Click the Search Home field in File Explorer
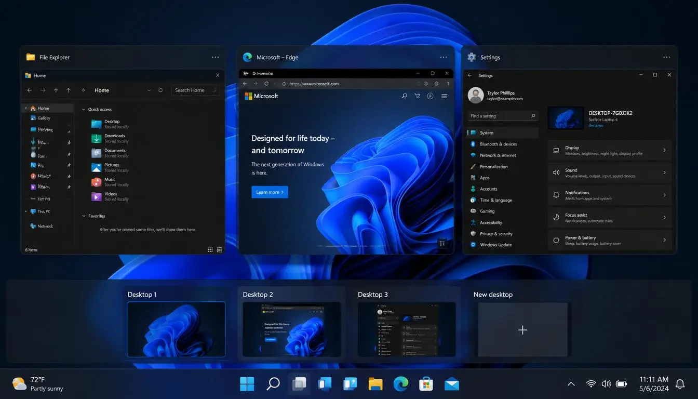 [x=195, y=90]
